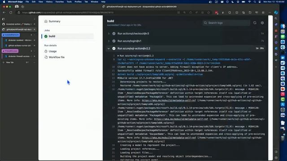The image size is (287, 161).
Task: Open aka.ms metadata-self-ref link on log line 16
Action: pos(169,100)
